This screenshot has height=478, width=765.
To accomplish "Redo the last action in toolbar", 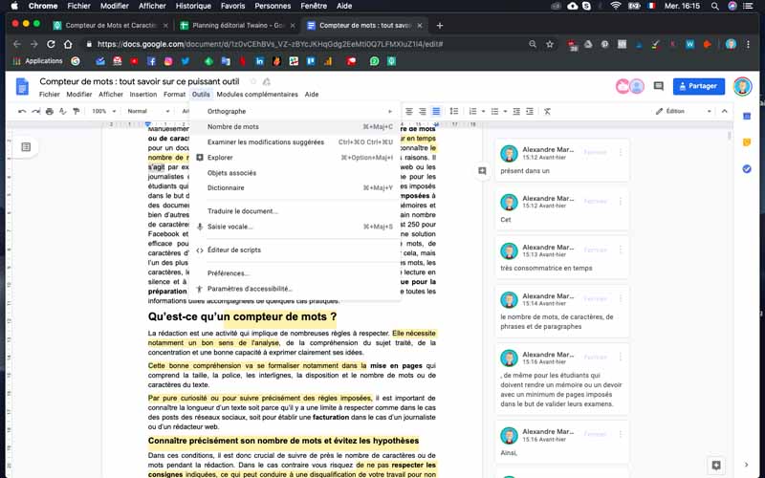I will tap(35, 111).
